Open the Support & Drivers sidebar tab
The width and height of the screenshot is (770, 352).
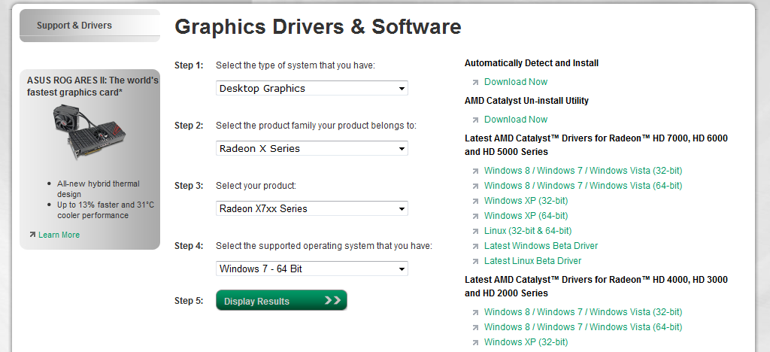90,26
